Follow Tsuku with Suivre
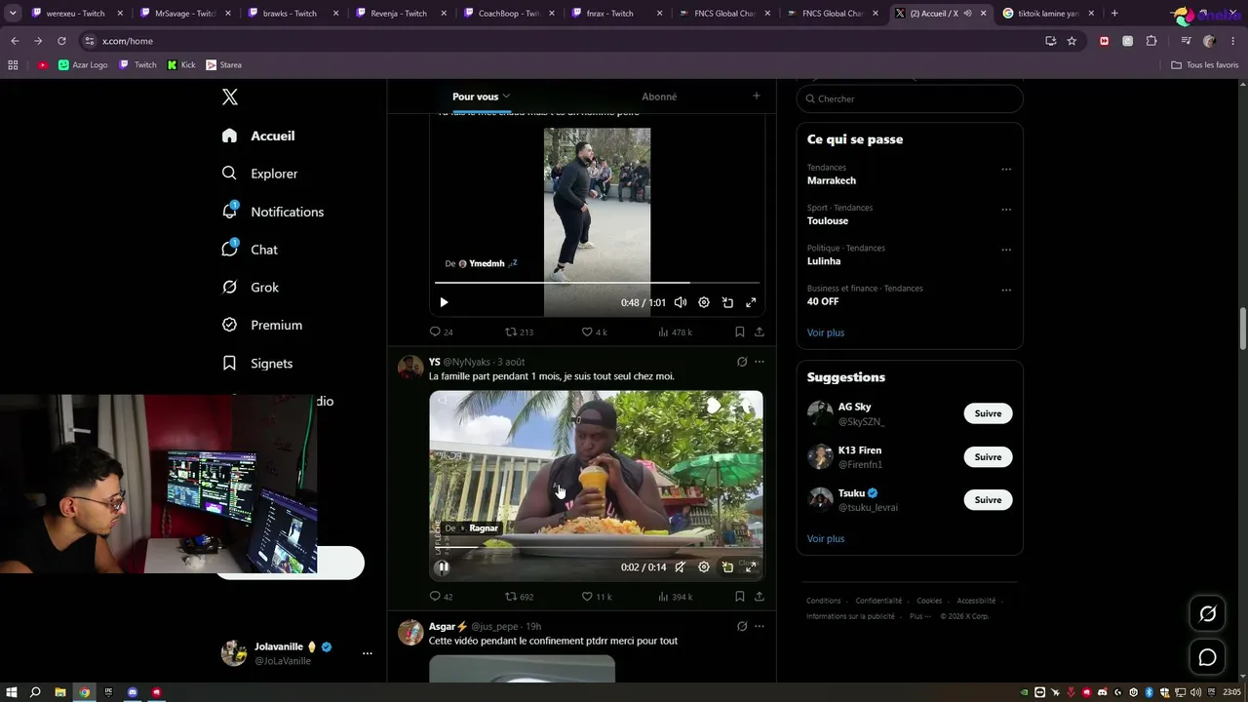This screenshot has height=702, width=1248. tap(988, 499)
